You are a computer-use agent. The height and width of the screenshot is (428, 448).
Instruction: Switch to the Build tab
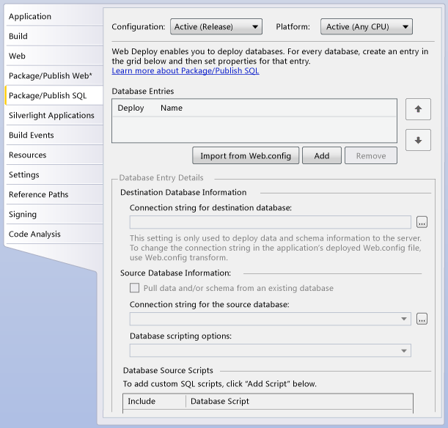54,36
